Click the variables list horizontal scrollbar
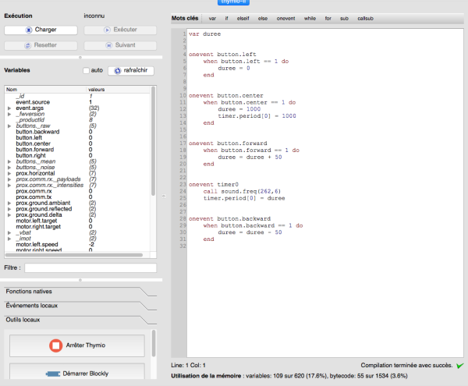 coord(74,255)
